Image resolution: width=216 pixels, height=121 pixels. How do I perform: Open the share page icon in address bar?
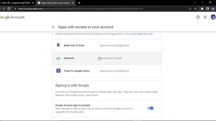pos(190,9)
